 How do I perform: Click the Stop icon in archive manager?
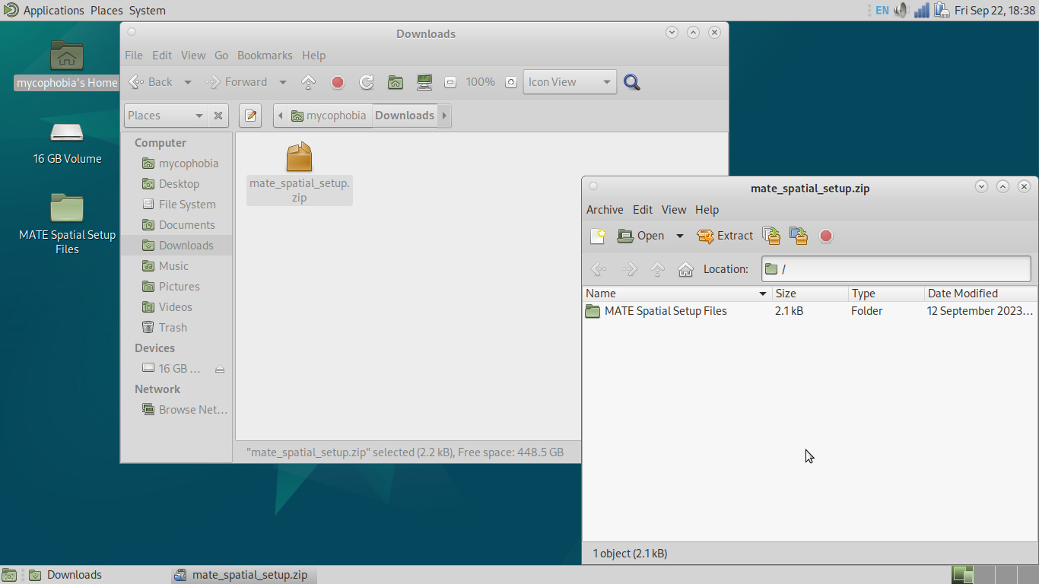pyautogui.click(x=826, y=236)
